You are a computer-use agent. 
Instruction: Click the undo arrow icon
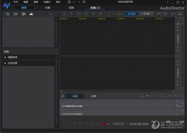coord(74,2)
